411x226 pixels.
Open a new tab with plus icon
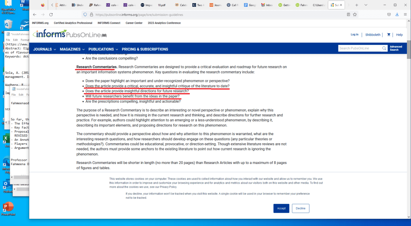356,5
